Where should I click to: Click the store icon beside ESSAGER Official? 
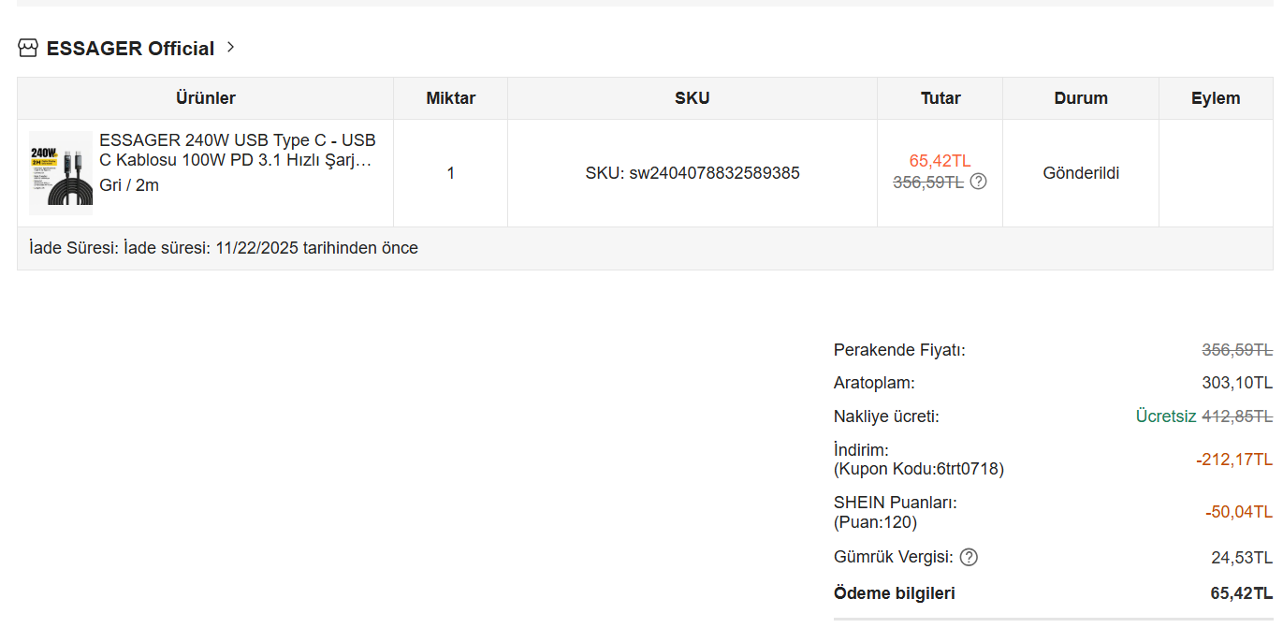pos(28,48)
